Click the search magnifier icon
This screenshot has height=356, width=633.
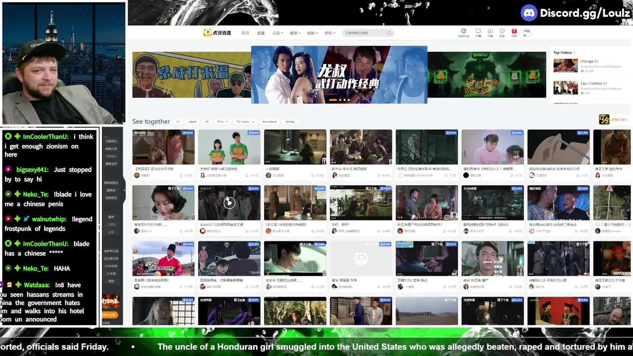tap(390, 33)
